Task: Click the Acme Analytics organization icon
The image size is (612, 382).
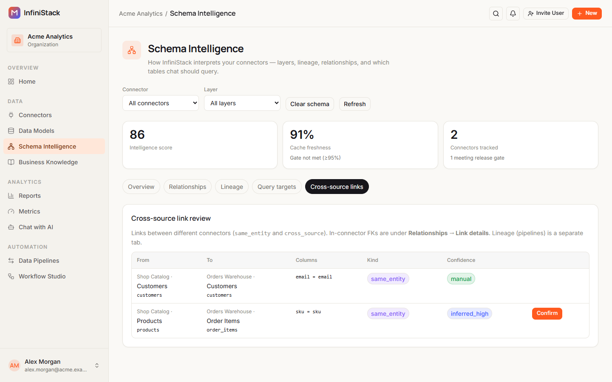Action: tap(17, 40)
